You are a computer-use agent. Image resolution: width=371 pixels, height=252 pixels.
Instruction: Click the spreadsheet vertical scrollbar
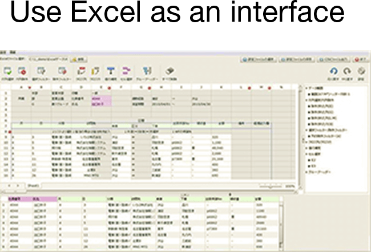click(x=301, y=137)
